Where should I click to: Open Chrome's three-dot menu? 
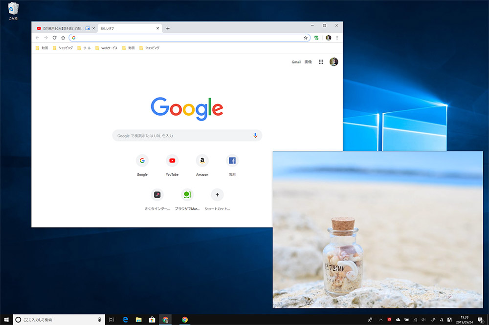coord(337,38)
